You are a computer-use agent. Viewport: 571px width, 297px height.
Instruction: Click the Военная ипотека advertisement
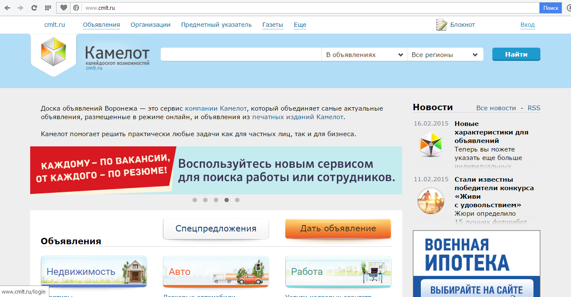[477, 264]
